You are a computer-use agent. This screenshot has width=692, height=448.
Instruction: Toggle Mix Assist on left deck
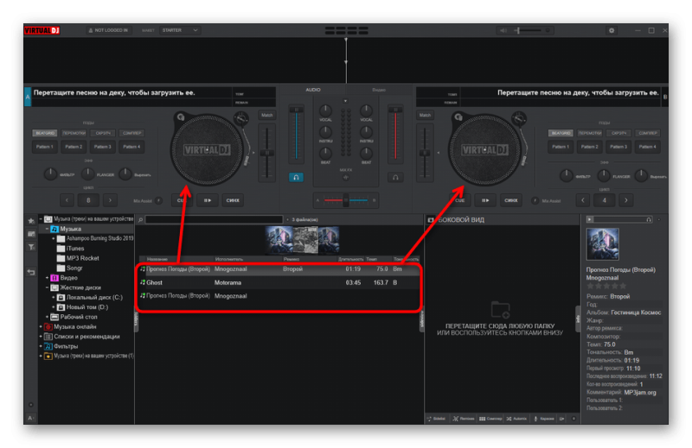pos(158,201)
